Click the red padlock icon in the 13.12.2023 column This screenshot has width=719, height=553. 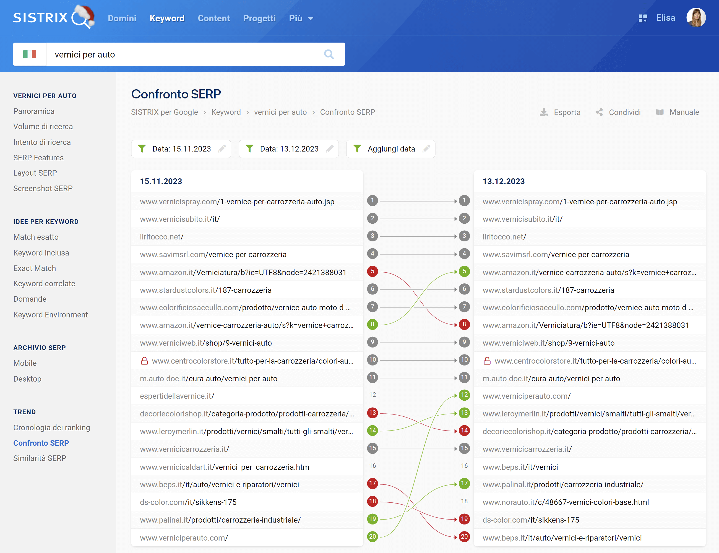[x=487, y=361]
